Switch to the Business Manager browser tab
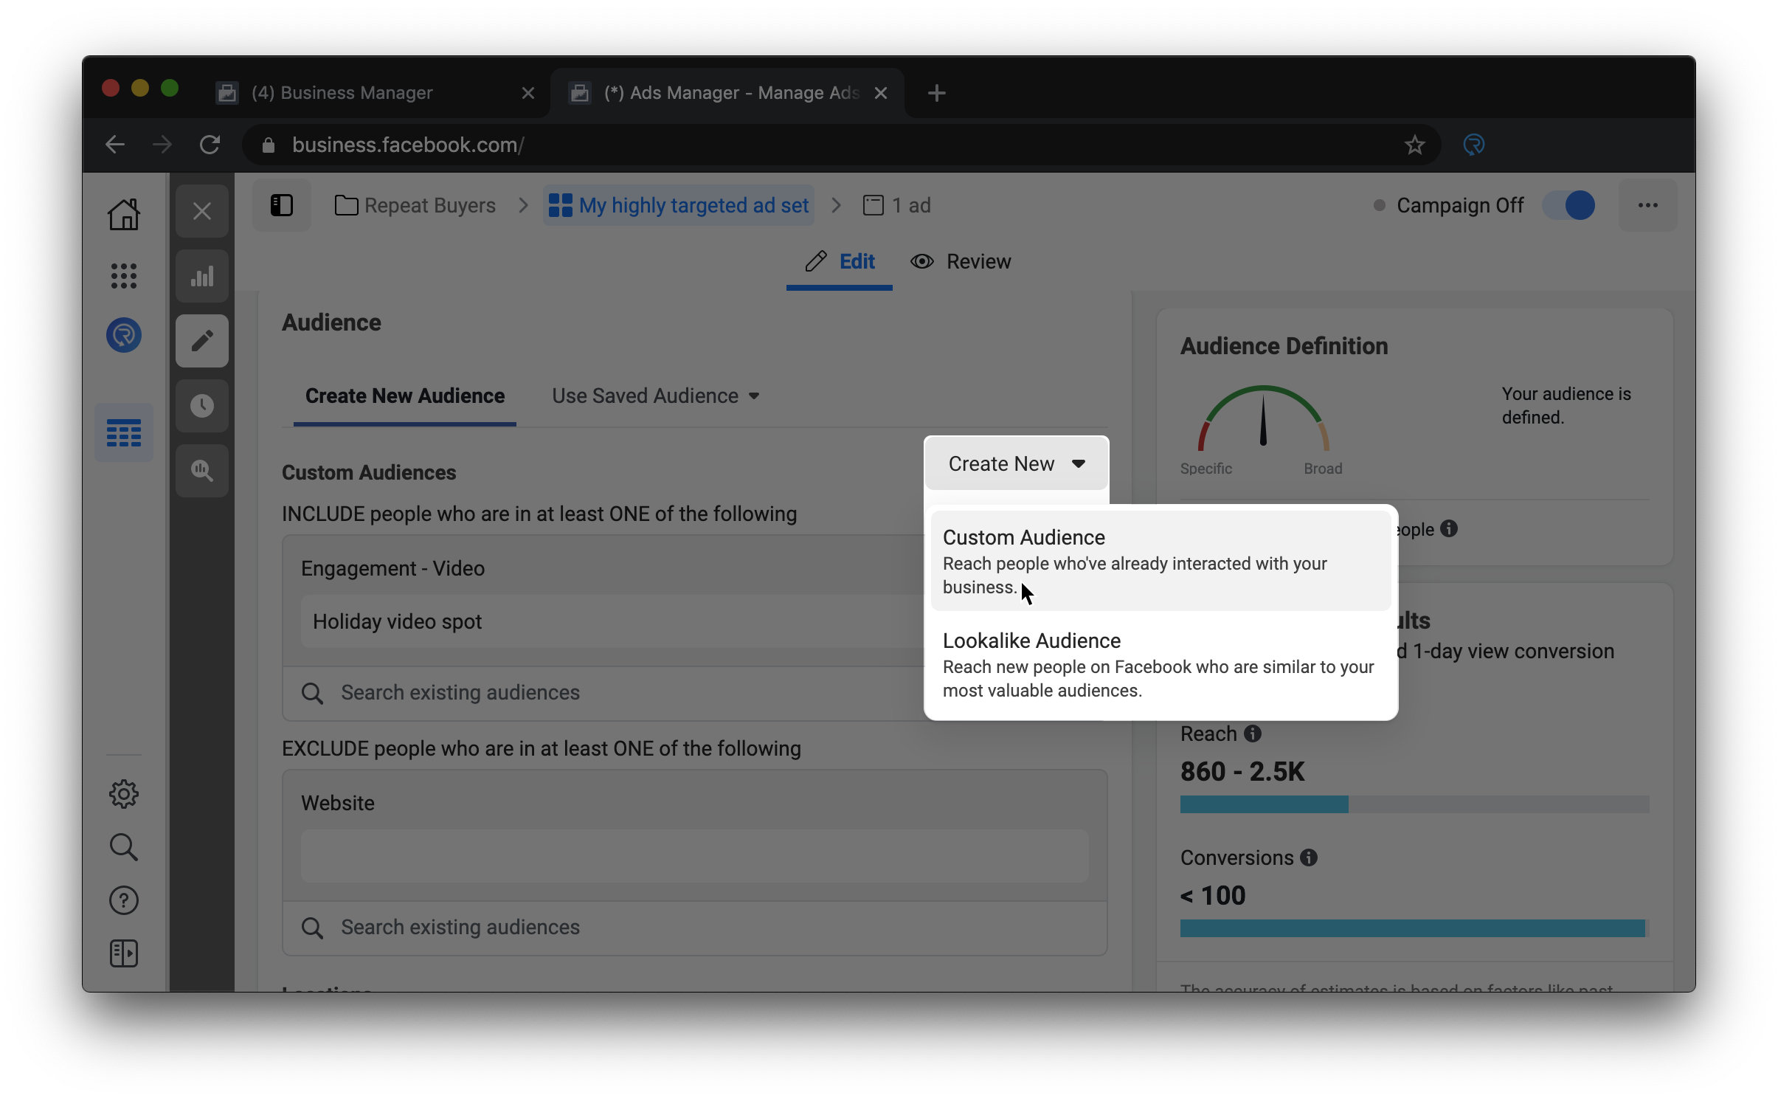This screenshot has height=1101, width=1778. tap(376, 93)
